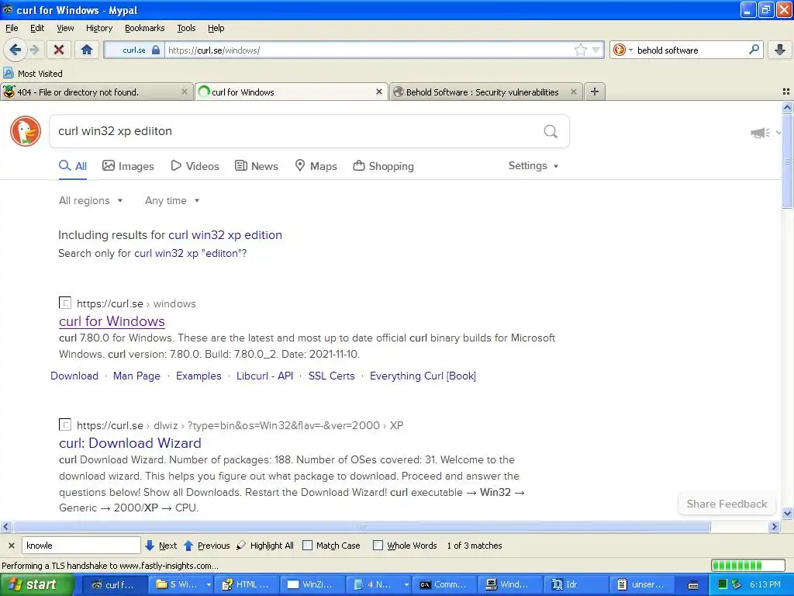Enable the Whole Words checkbox
This screenshot has width=794, height=596.
(x=378, y=546)
